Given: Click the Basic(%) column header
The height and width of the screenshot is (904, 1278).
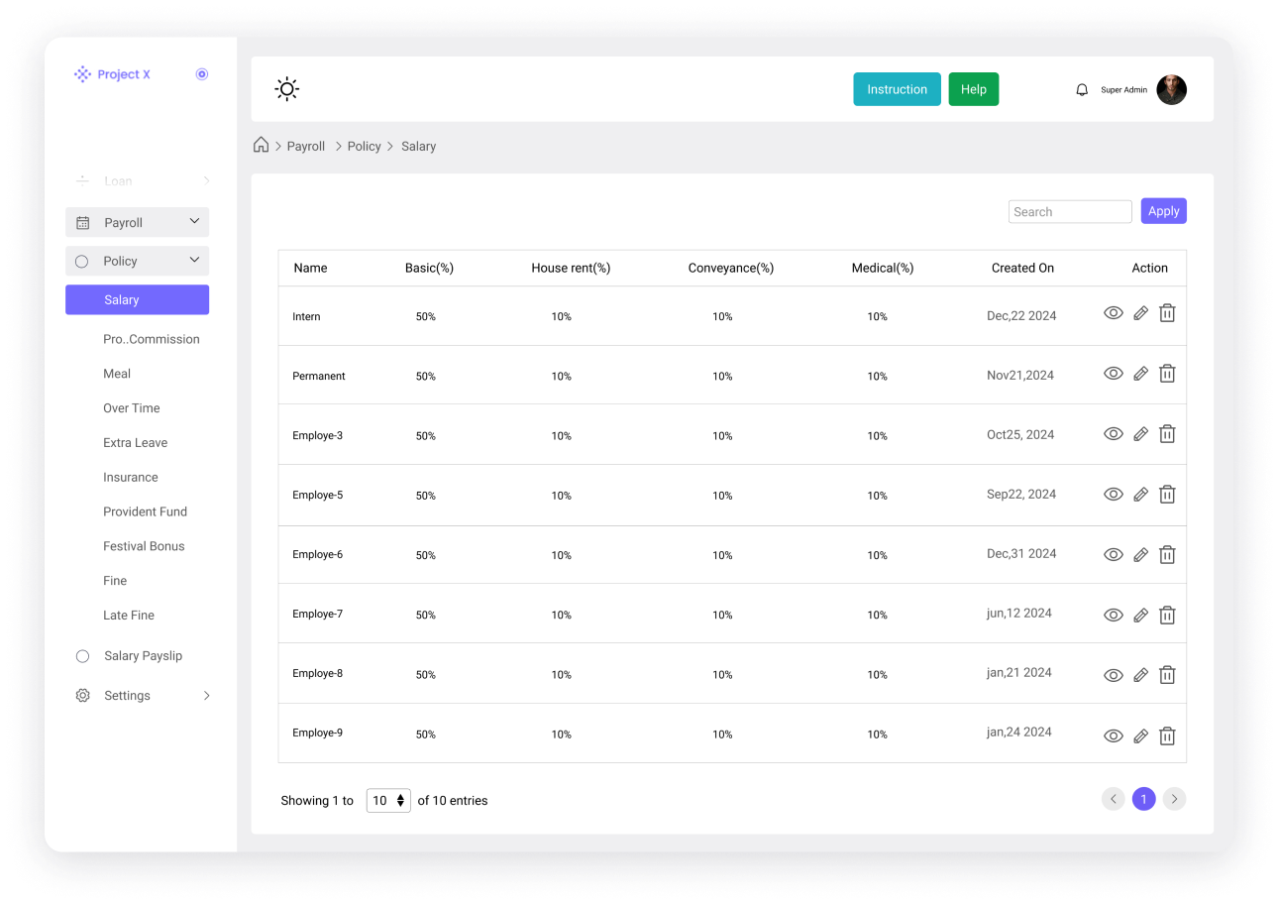Looking at the screenshot, I should tap(429, 268).
